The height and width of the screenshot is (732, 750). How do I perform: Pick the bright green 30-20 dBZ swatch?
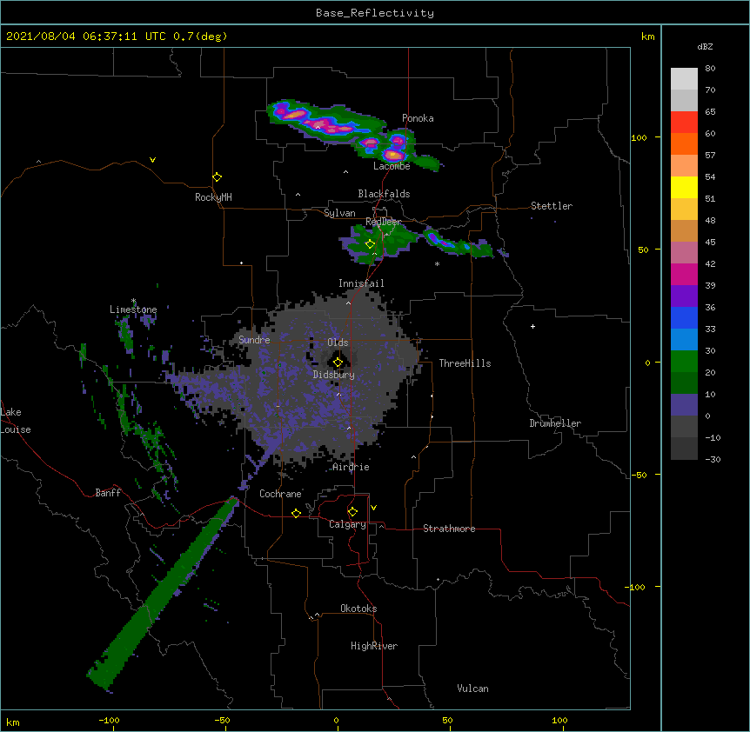tap(684, 362)
